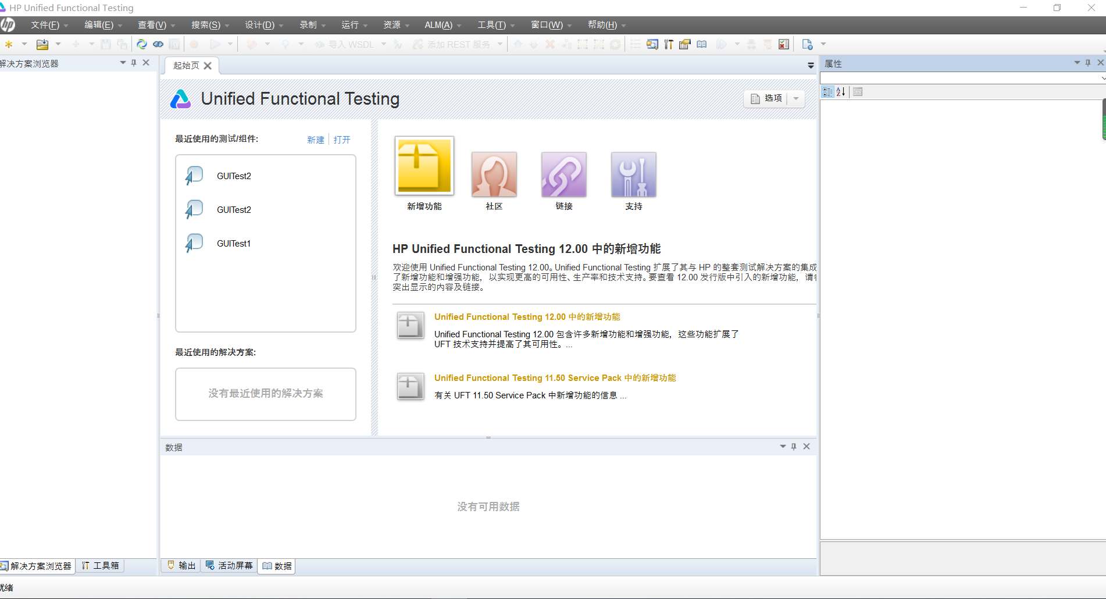Viewport: 1106px width, 599px height.
Task: Switch to the 输出 bottom tab
Action: pos(181,566)
